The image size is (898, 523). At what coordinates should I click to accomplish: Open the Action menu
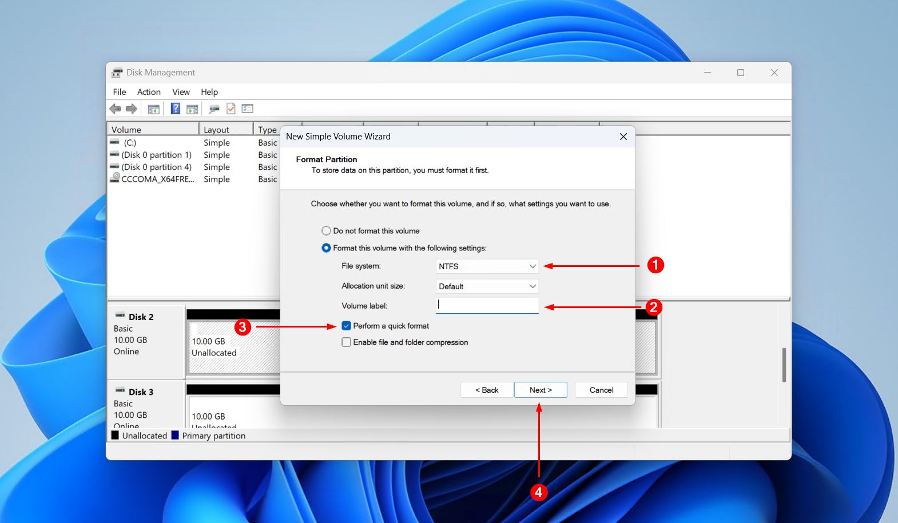[x=149, y=92]
